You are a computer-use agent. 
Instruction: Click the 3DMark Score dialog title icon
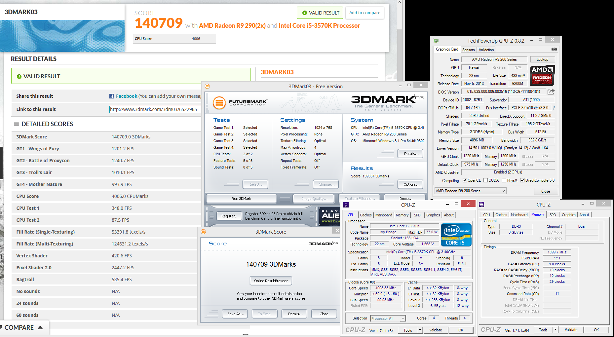click(x=203, y=232)
